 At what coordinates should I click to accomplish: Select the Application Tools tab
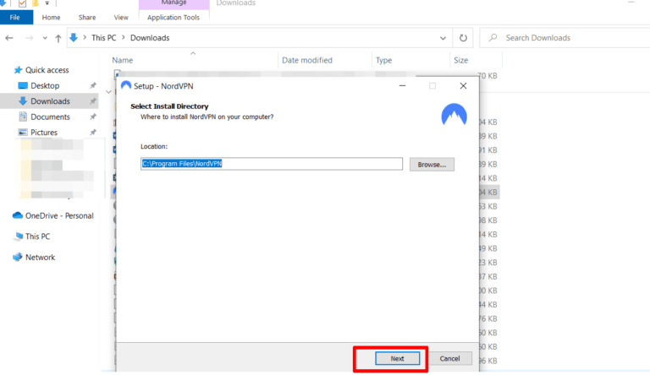[173, 17]
